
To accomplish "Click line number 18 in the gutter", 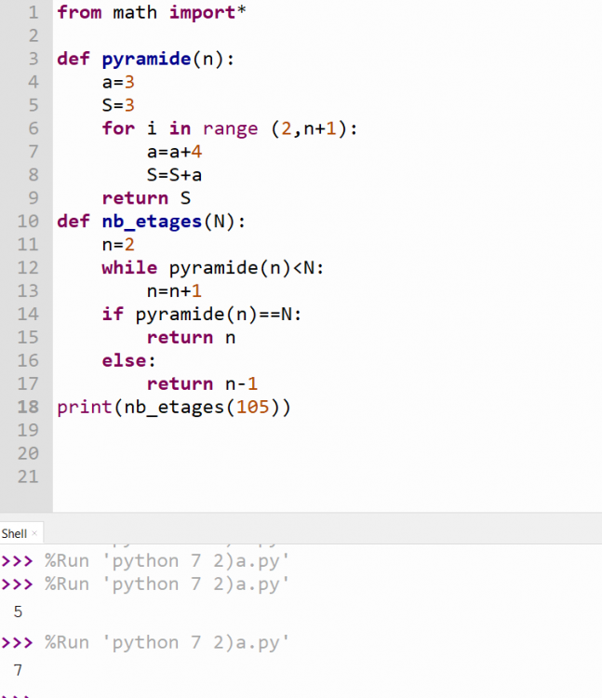I will coord(28,407).
